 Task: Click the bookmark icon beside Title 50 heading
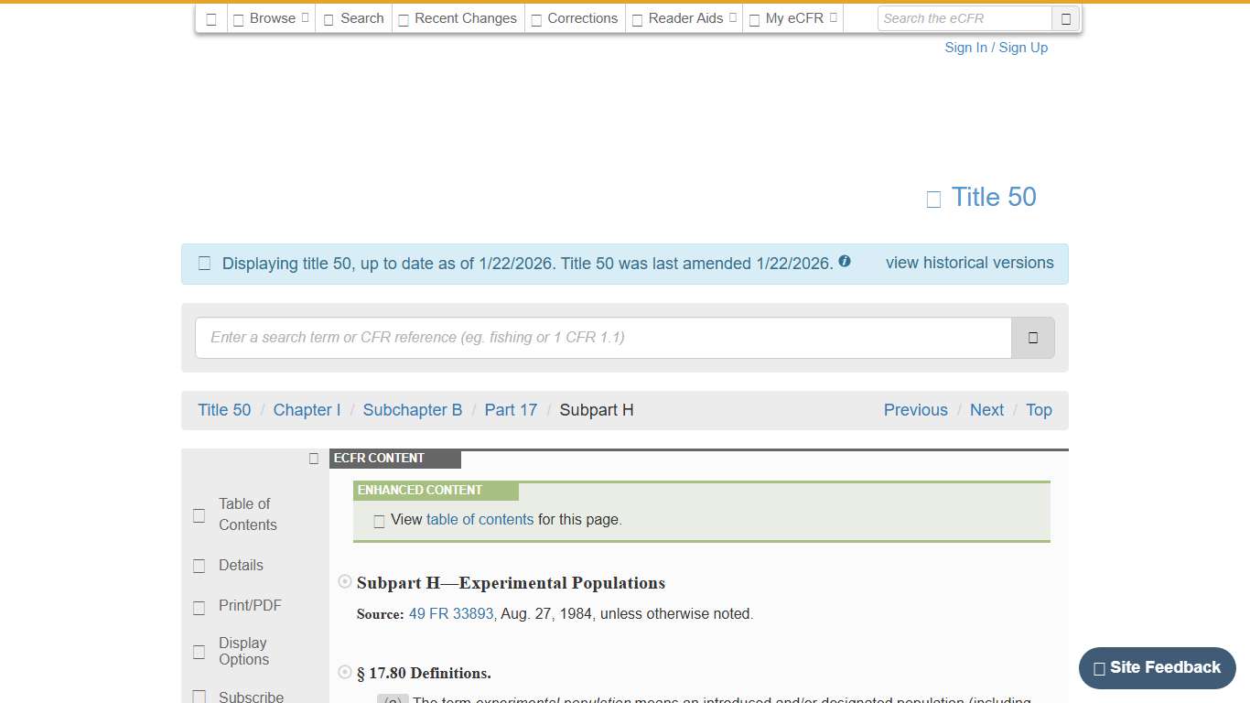click(932, 198)
